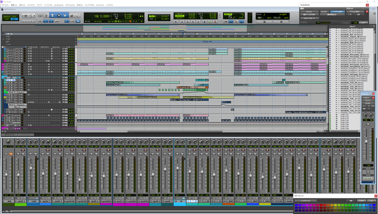Select the Grabber hand tool

click(x=65, y=15)
